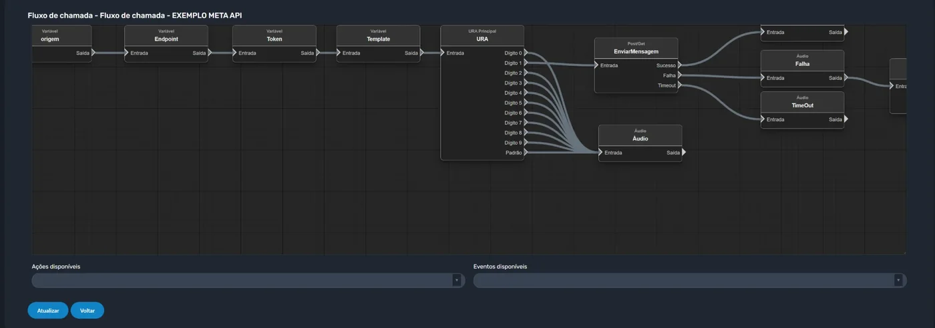Click the Entrada port of EnviarMensagem node

click(597, 65)
